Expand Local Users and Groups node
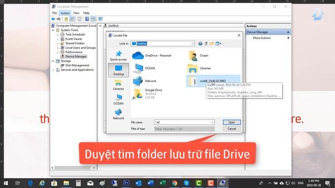This screenshot has height=188, width=335. 58,48
